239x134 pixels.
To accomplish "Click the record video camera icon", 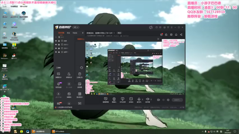I will click(x=159, y=100).
